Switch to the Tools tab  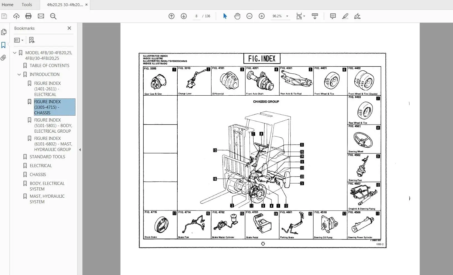(x=27, y=5)
